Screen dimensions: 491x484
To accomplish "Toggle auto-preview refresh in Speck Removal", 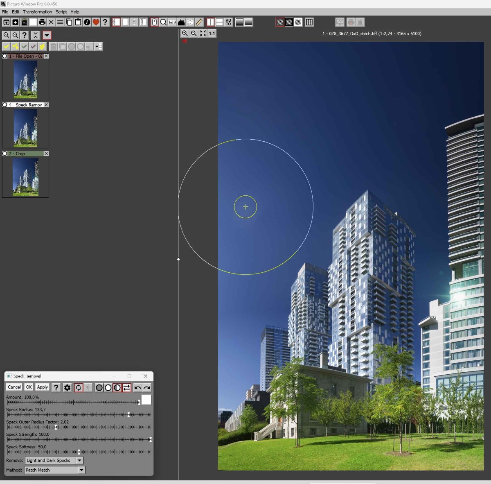I will pos(79,387).
